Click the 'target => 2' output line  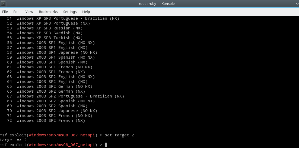(13, 140)
